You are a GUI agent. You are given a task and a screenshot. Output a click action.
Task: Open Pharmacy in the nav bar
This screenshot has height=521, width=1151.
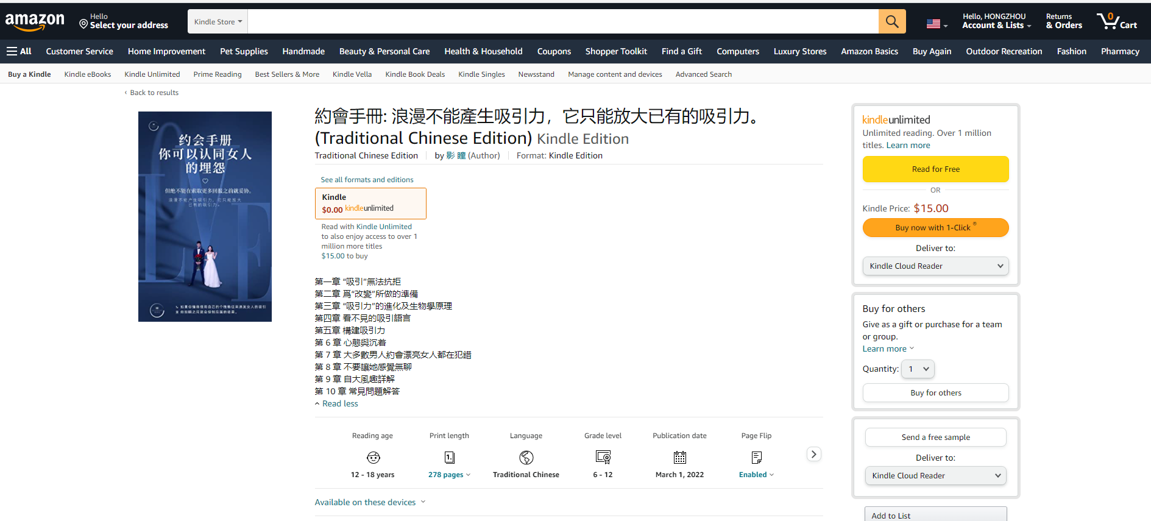point(1120,51)
